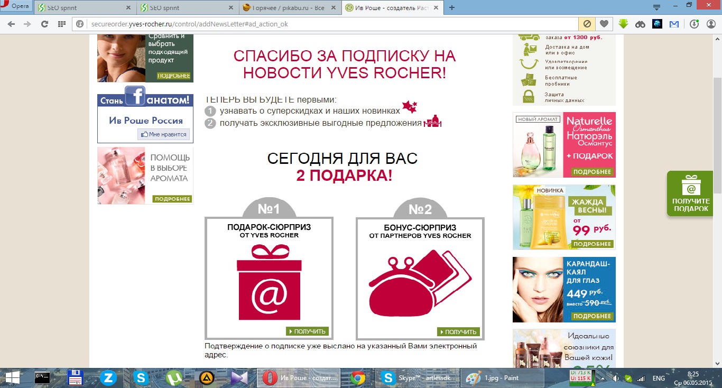
Task: Open the blue floppy disk taskbar icon
Action: [76, 378]
